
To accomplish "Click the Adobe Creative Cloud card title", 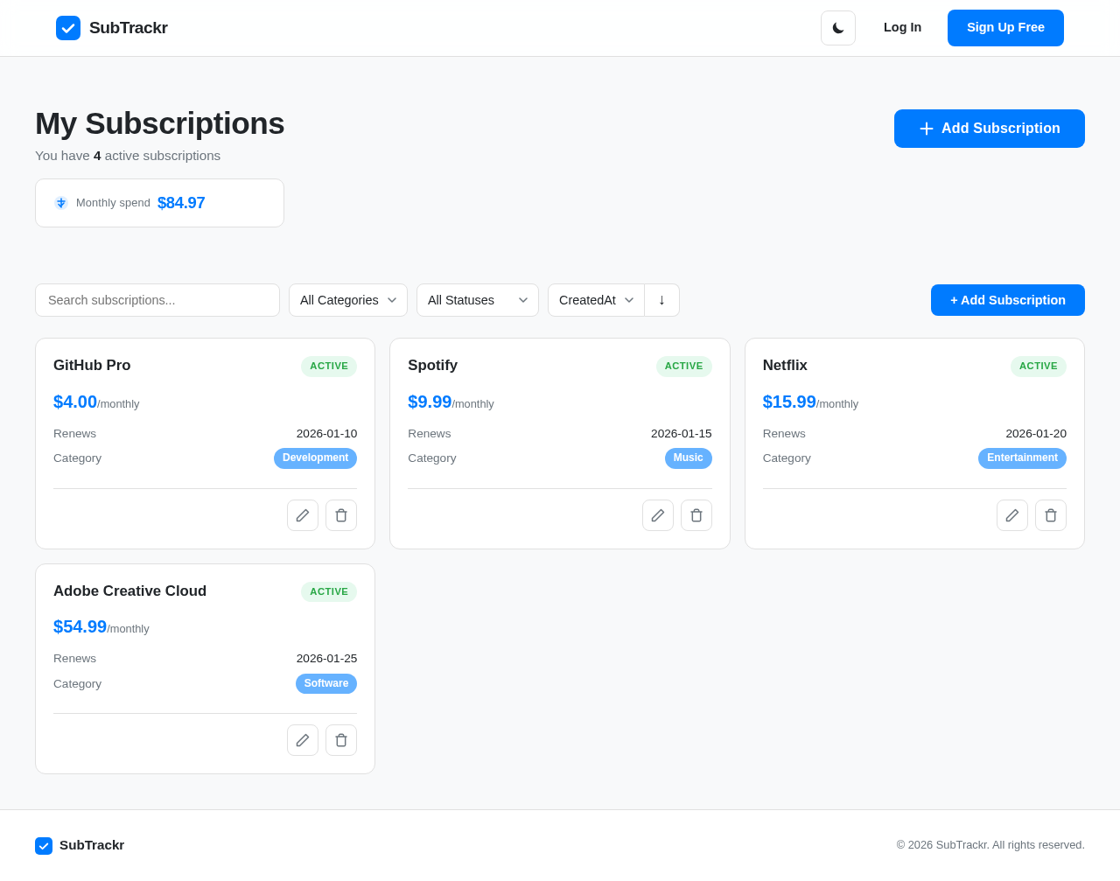I will click(129, 591).
